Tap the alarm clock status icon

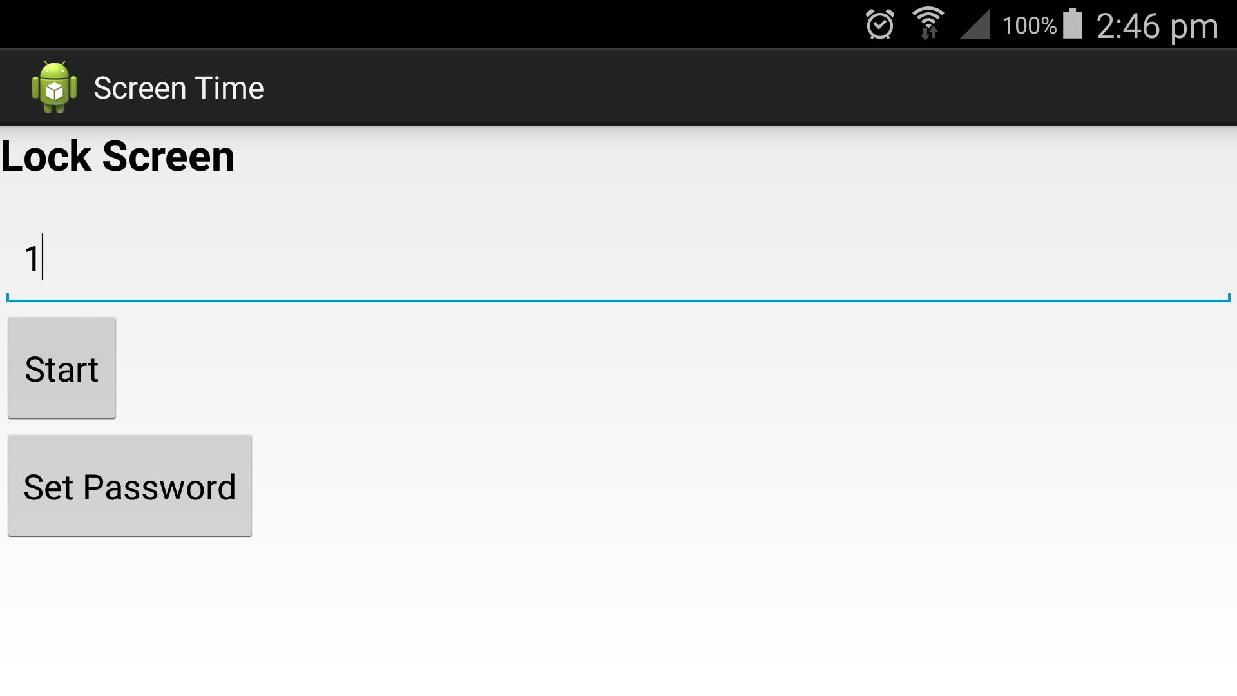880,25
